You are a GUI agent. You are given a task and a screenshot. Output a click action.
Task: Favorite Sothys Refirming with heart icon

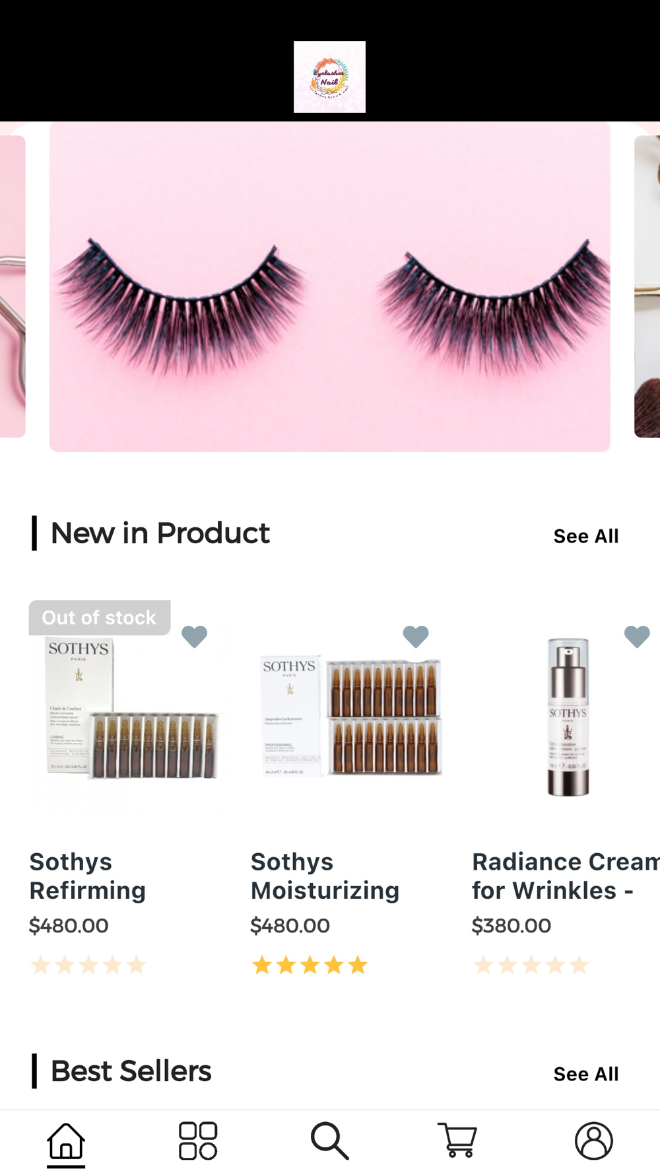194,636
